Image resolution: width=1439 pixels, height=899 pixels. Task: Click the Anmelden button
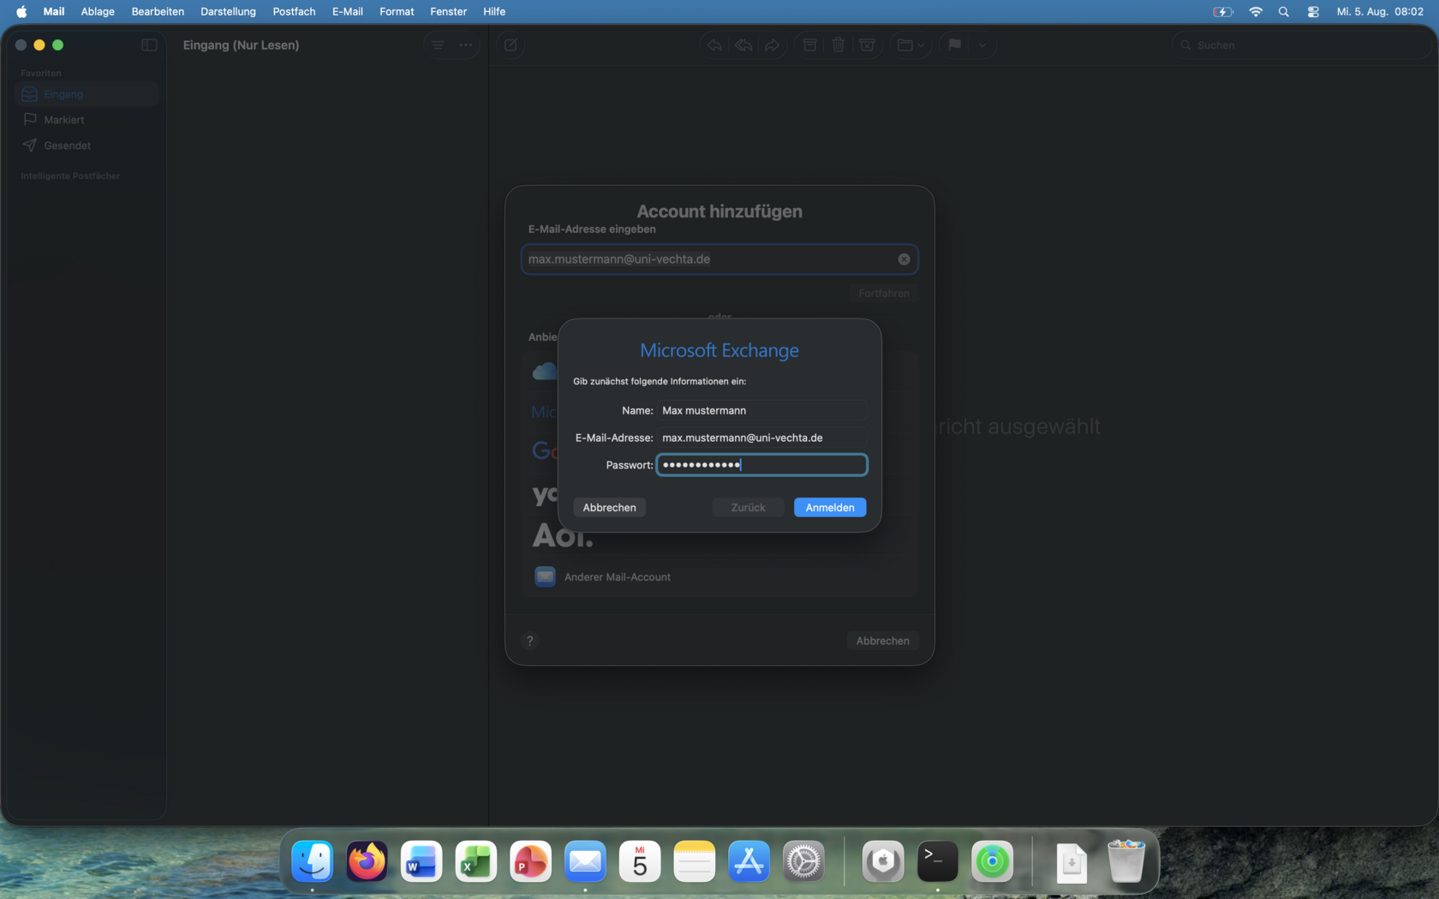pos(829,508)
